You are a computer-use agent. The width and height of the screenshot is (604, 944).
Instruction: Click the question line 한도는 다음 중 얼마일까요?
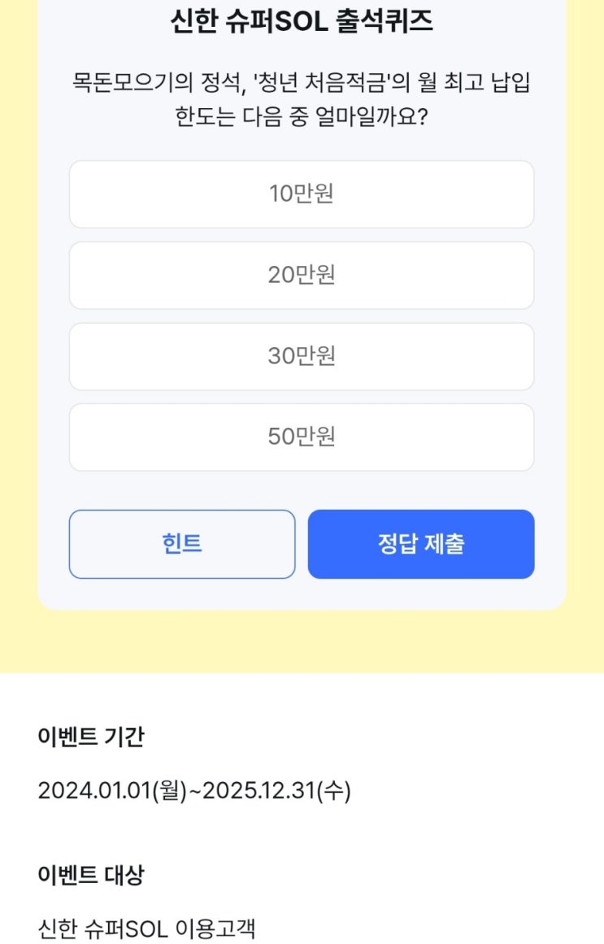tap(302, 117)
